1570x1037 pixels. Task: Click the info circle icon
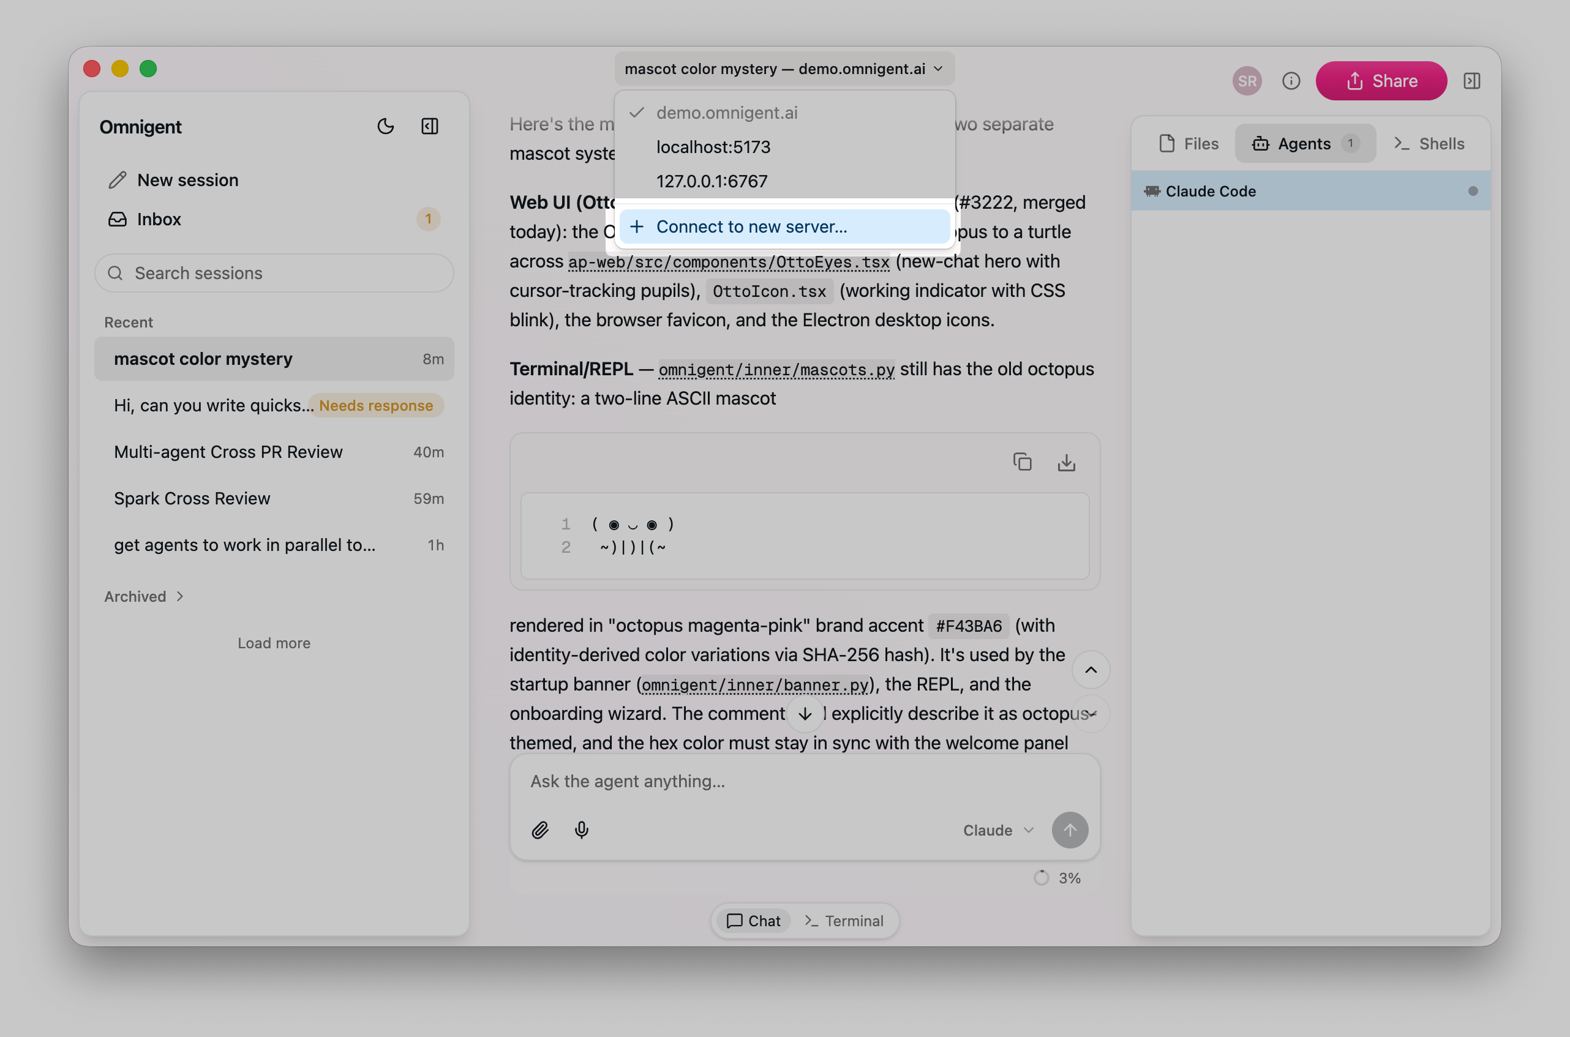1290,81
